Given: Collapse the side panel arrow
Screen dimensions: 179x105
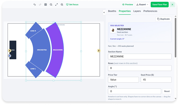Looking at the screenshot, I should (104, 12).
